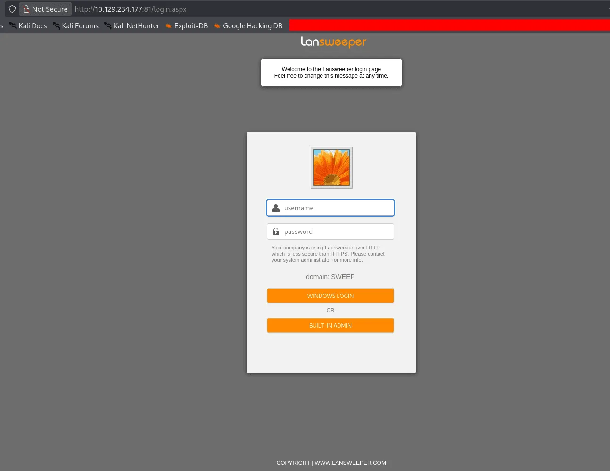Click the Built-in Admin button
This screenshot has width=610, height=471.
coord(330,325)
